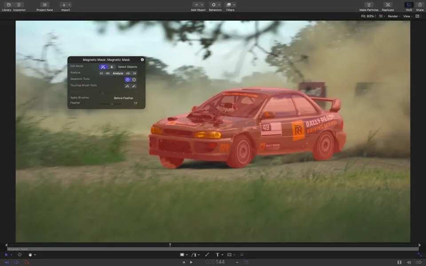Adjust the Feather slider in the HUD

[112, 104]
